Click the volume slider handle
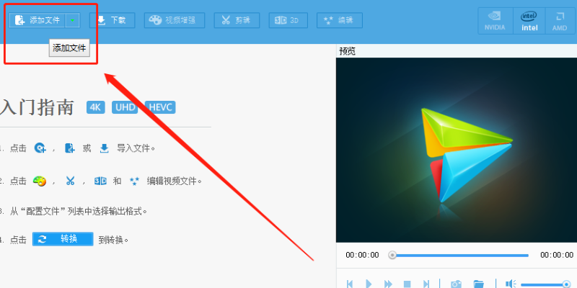 (x=567, y=284)
